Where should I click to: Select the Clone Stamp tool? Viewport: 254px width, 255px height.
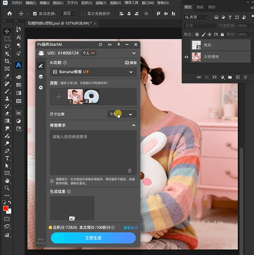tap(7, 98)
